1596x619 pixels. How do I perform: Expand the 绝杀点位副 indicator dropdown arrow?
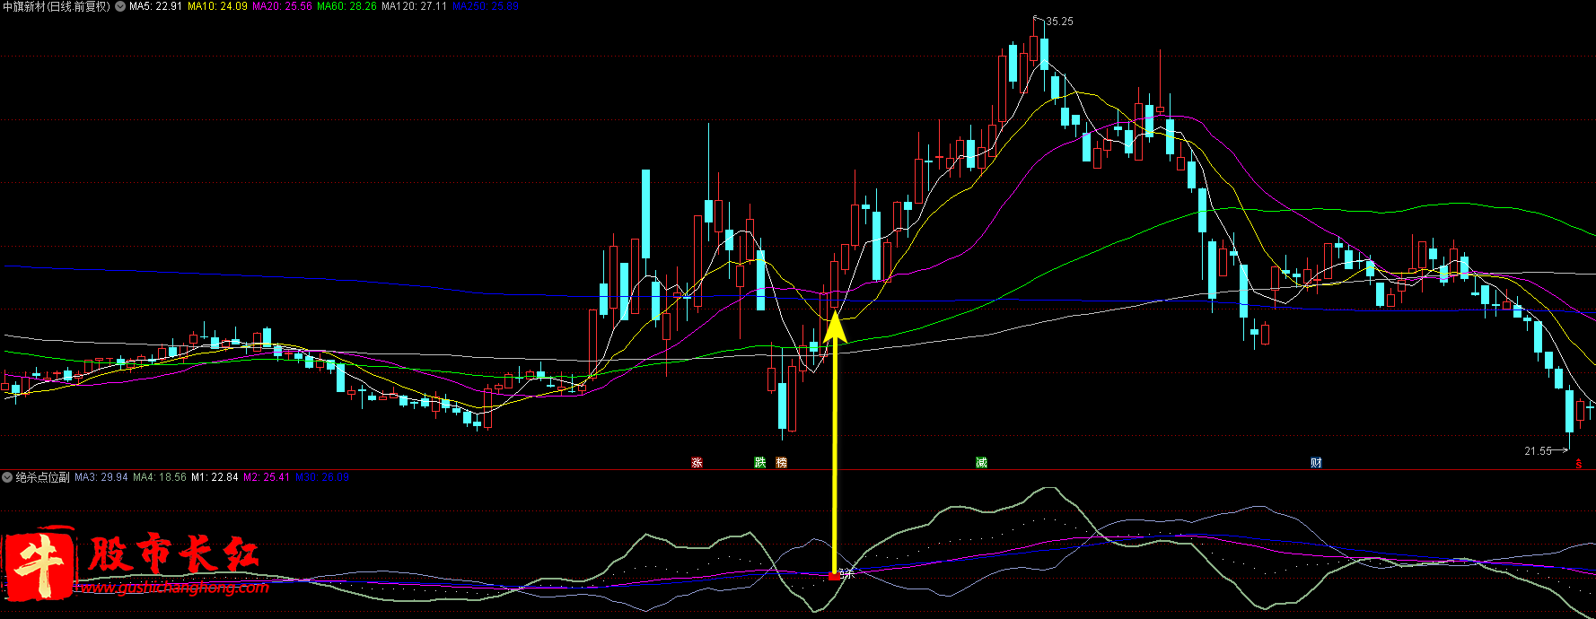(x=7, y=477)
